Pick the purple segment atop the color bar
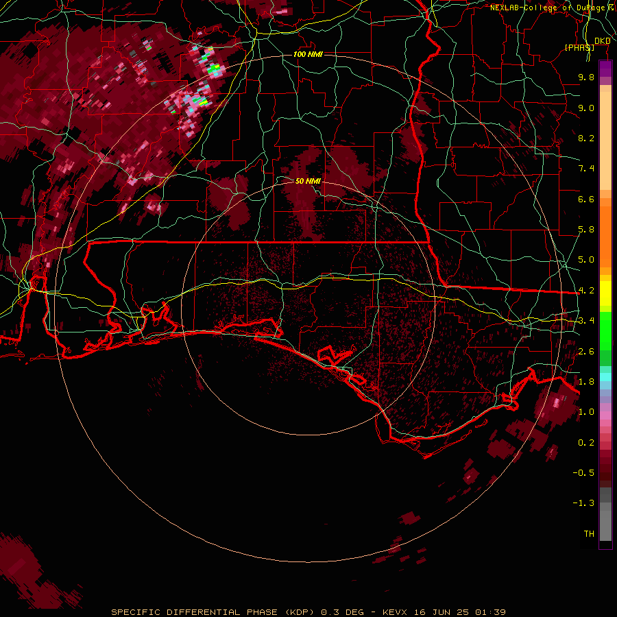Viewport: 617px width, 617px height. (605, 69)
